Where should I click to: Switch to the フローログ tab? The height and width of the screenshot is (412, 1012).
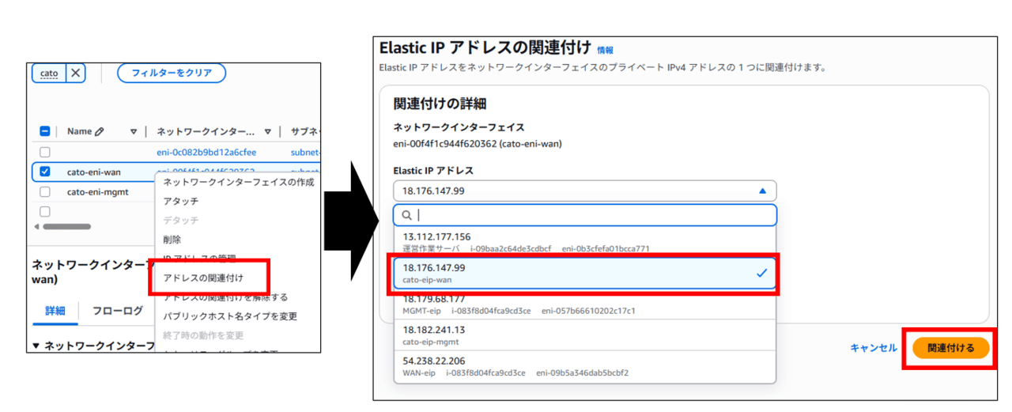[117, 311]
